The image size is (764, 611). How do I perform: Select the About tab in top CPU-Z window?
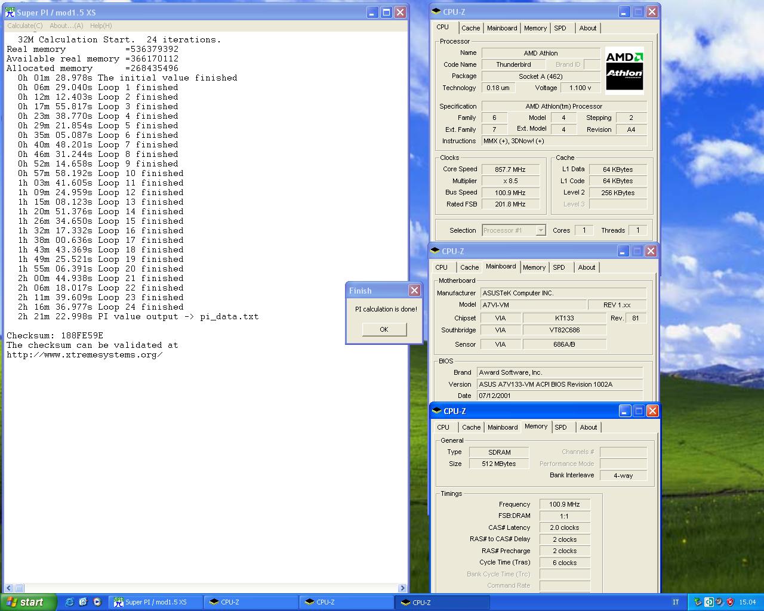tap(588, 28)
